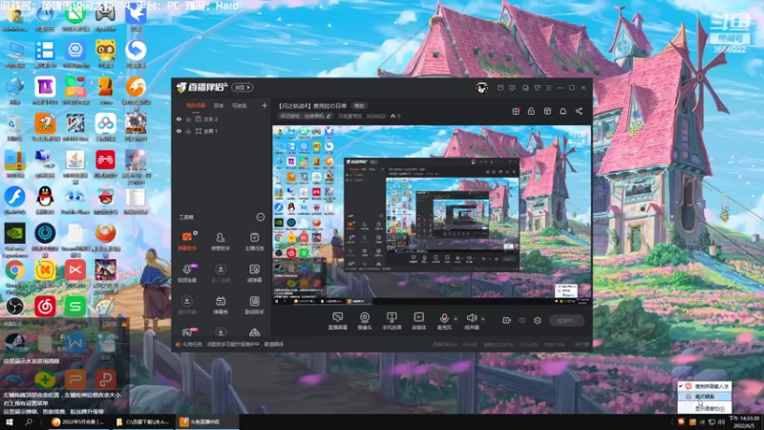The width and height of the screenshot is (764, 430).
Task: Choose 显示语言栏(S) in the context menu
Action: pos(705,409)
